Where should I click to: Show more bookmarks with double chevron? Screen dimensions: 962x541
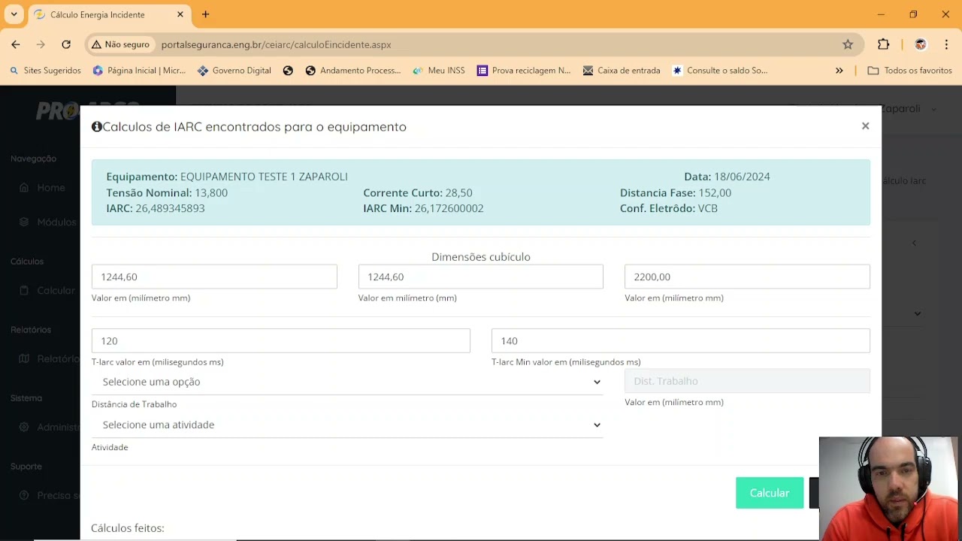tap(839, 71)
